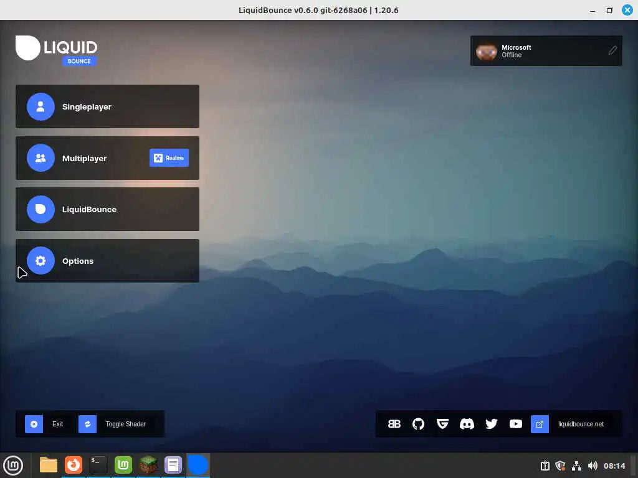Visit liquidbounce.net link text
Viewport: 638px width, 478px height.
[581, 424]
